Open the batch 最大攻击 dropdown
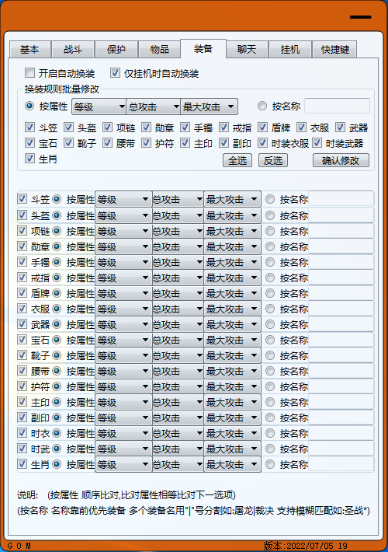The height and width of the screenshot is (552, 388). tap(209, 107)
